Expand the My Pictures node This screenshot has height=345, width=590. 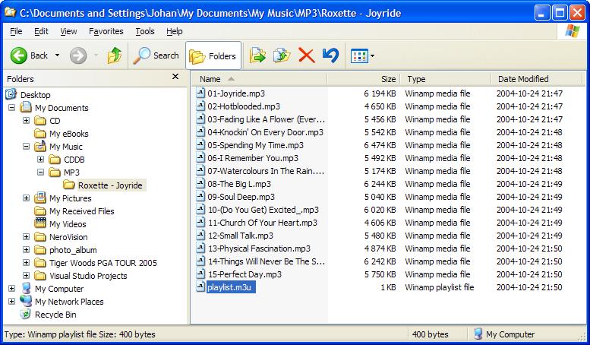(26, 198)
